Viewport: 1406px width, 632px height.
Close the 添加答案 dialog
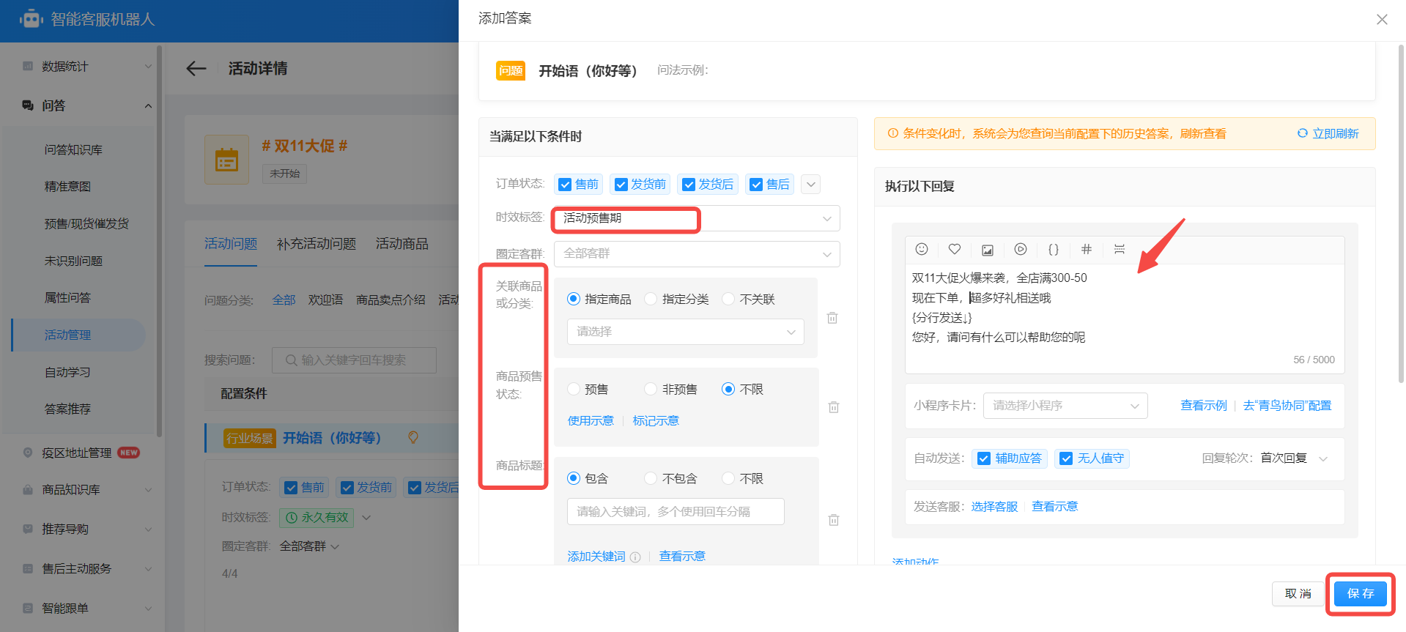pos(1382,19)
